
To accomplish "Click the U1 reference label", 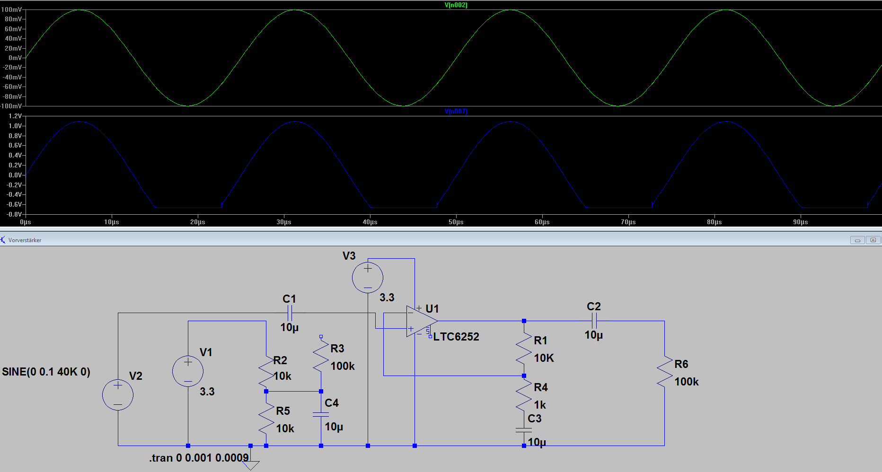I will pyautogui.click(x=432, y=309).
